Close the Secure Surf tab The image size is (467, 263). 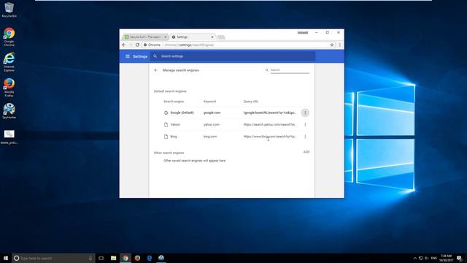click(166, 37)
